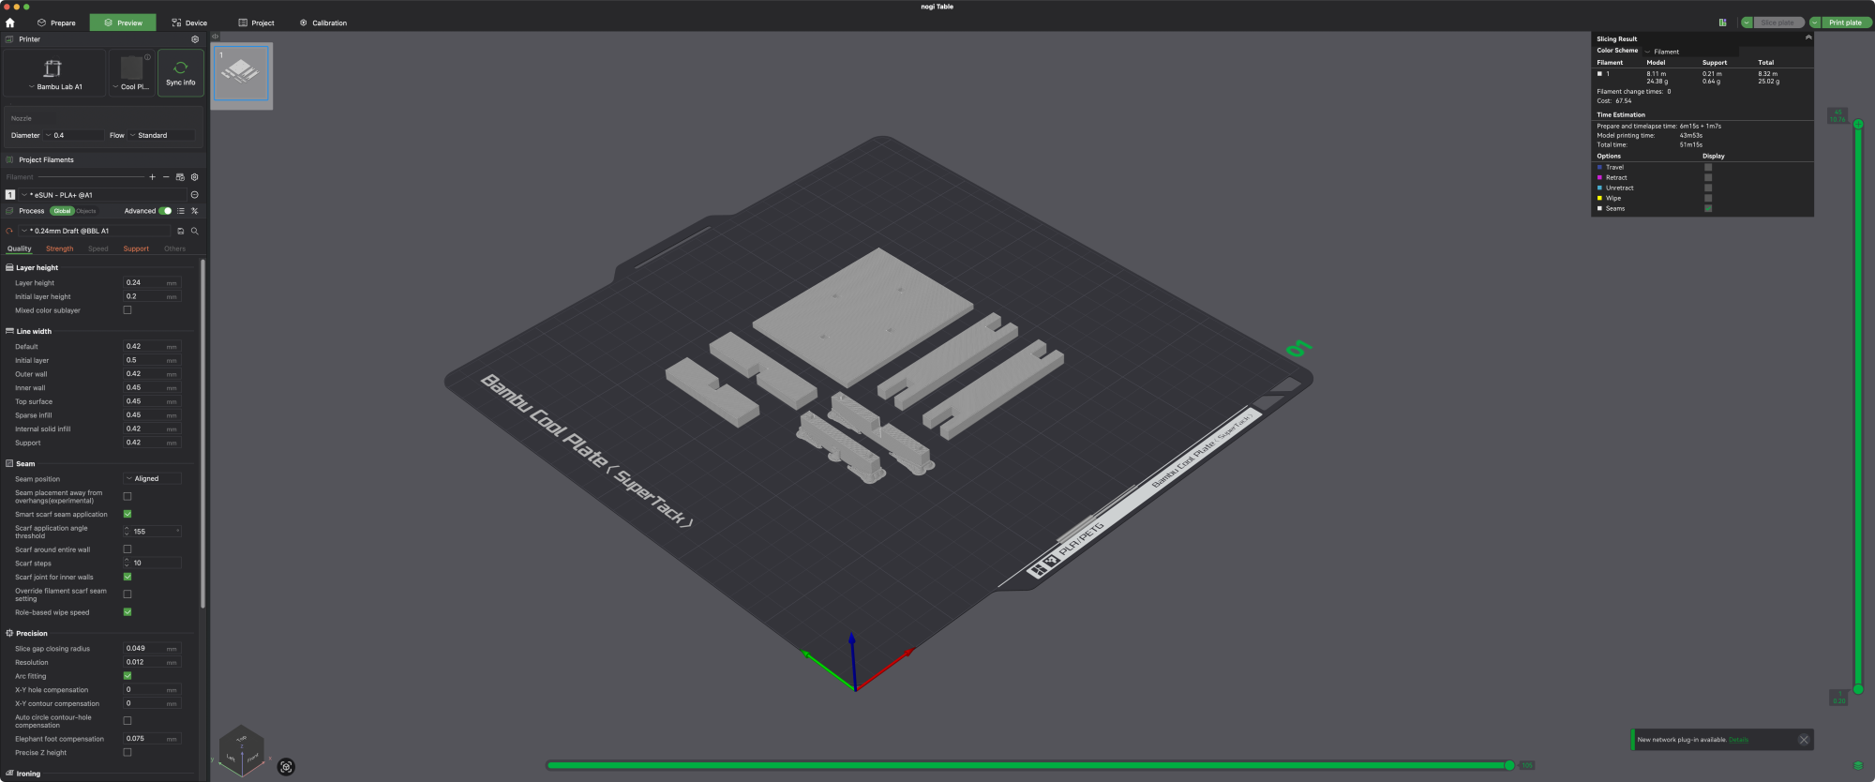This screenshot has width=1875, height=782.
Task: Search the process settings
Action: pyautogui.click(x=195, y=231)
